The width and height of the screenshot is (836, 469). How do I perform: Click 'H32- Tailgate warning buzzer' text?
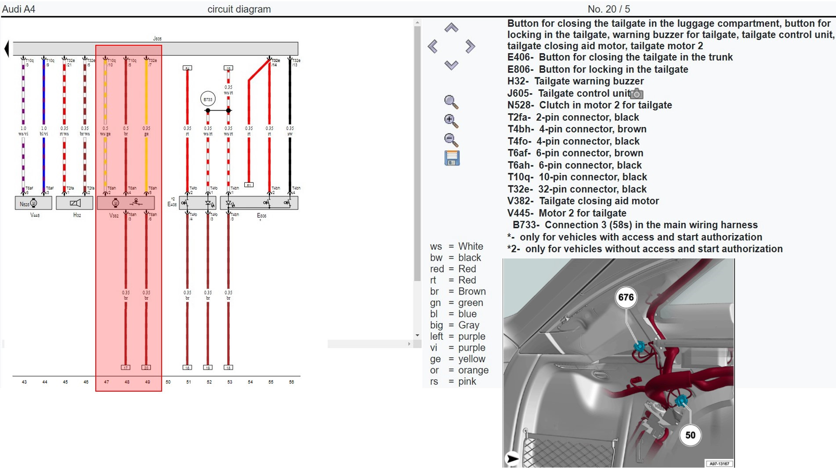point(575,81)
